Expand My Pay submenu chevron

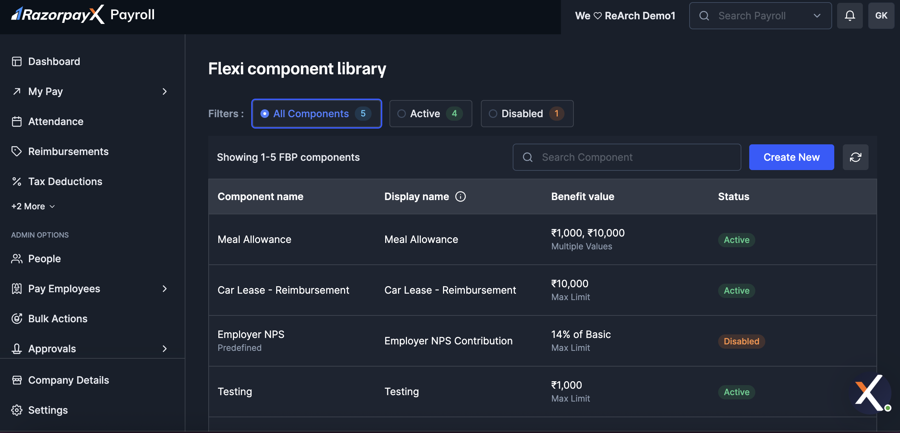point(164,91)
